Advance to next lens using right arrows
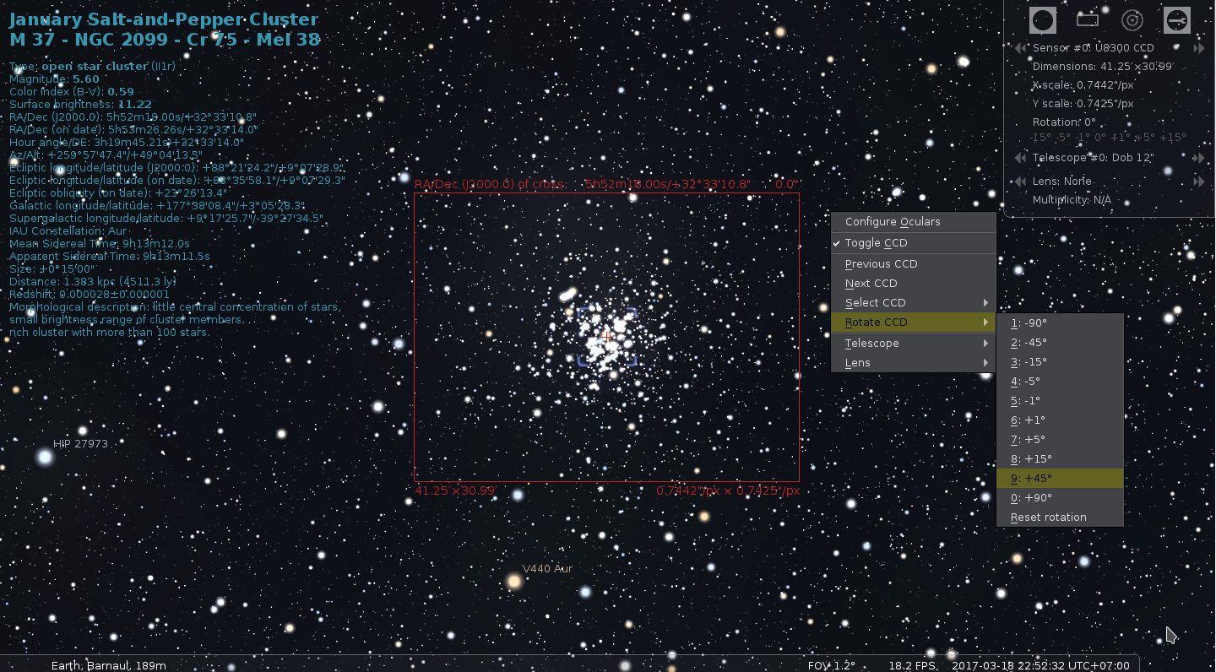This screenshot has width=1216, height=672. (x=1198, y=182)
